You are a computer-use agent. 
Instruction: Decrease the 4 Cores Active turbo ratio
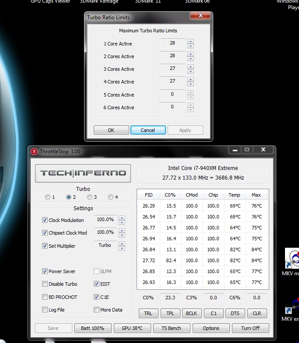[190, 84]
